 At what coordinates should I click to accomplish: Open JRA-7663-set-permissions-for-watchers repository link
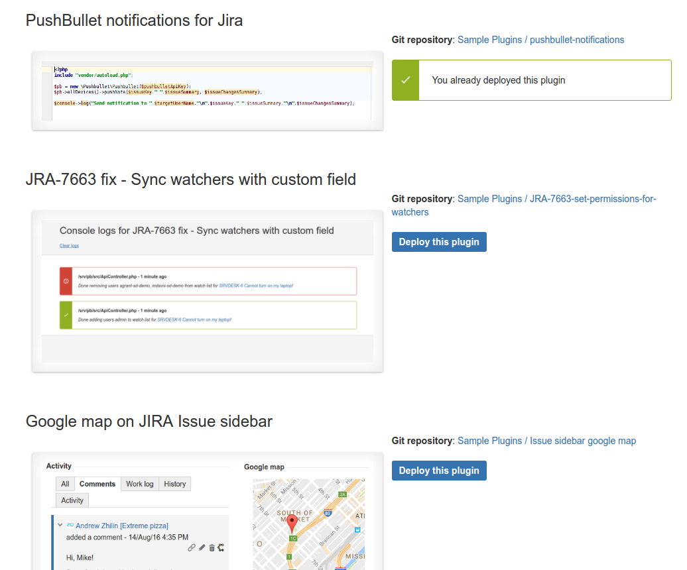click(x=524, y=205)
